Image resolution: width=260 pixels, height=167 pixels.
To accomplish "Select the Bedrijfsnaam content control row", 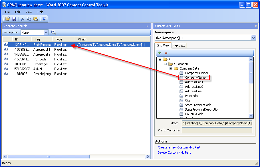I will pyautogui.click(x=77, y=45).
